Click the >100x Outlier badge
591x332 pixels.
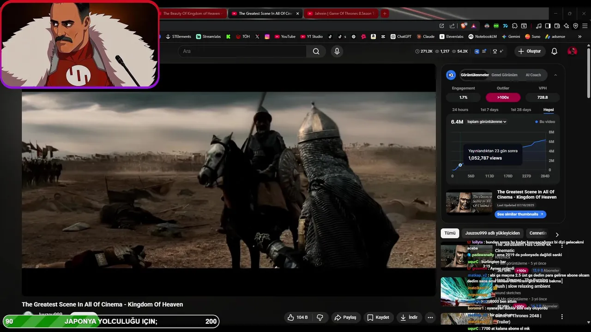(503, 97)
